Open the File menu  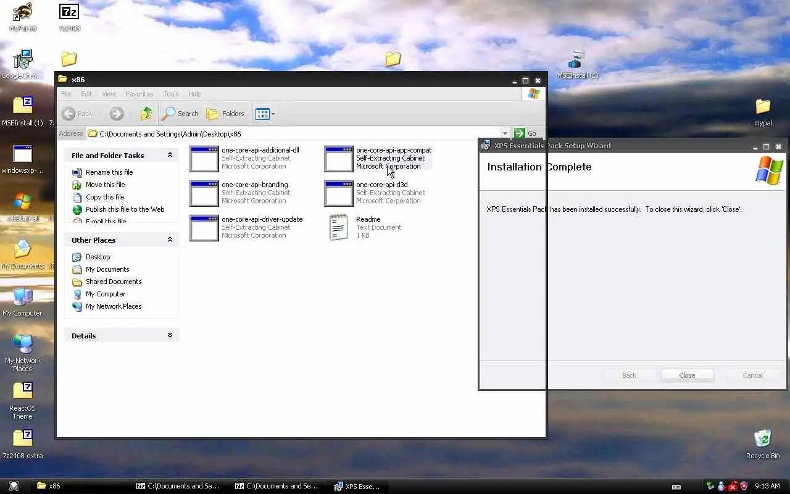[66, 94]
